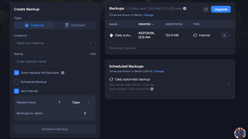The image size is (248, 139).
Task: Select the Instance backup type tab
Action: 34,25
